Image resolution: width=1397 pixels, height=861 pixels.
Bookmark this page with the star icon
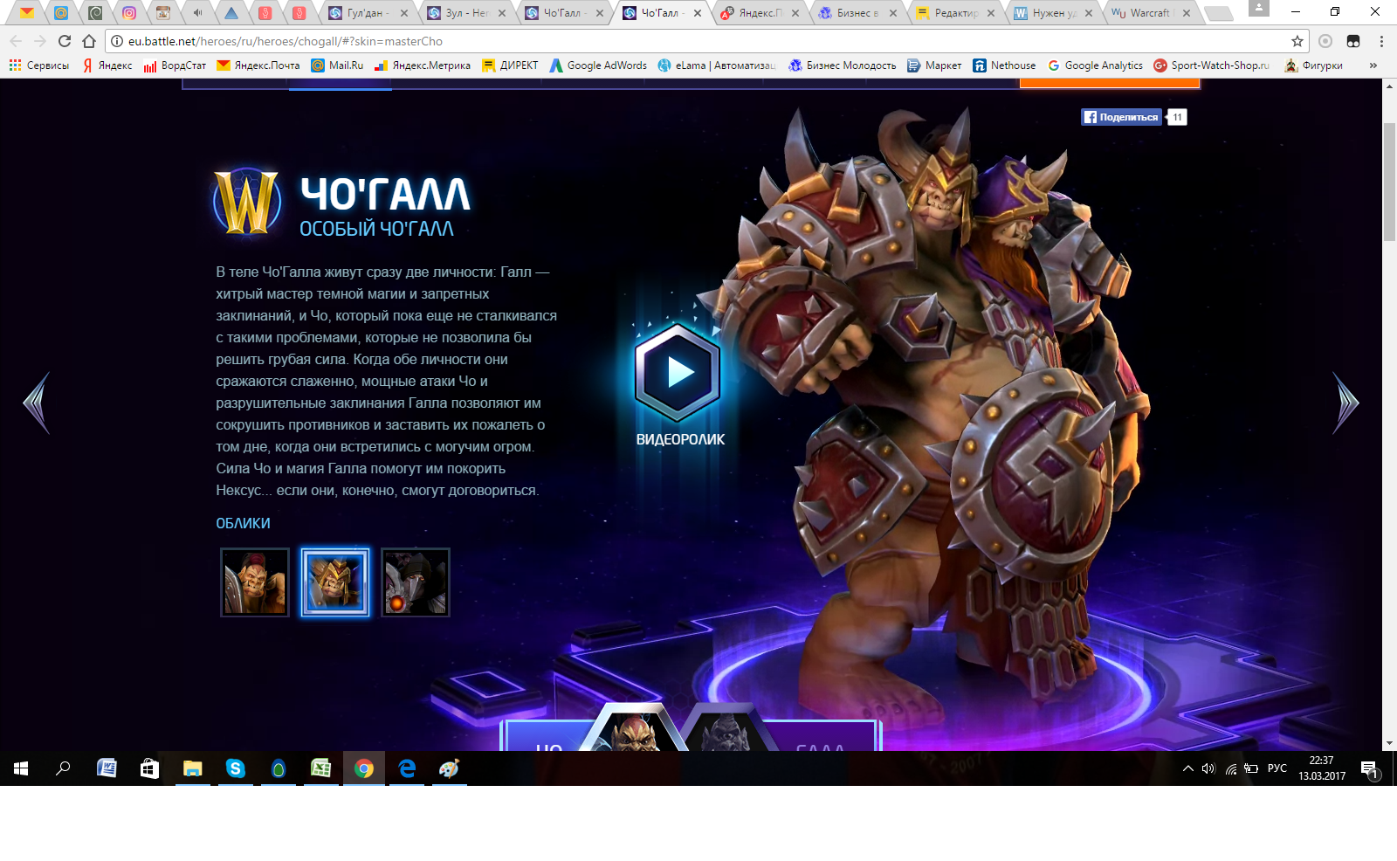point(1297,41)
